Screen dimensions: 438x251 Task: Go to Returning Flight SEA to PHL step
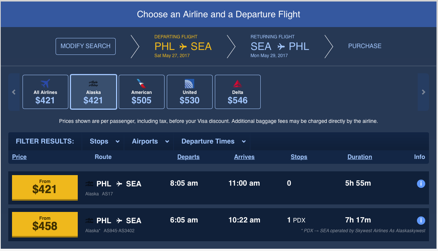(279, 46)
